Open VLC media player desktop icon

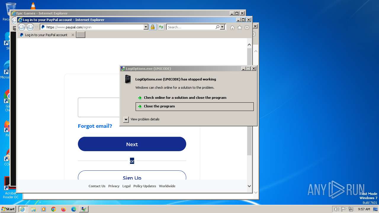click(33, 6)
